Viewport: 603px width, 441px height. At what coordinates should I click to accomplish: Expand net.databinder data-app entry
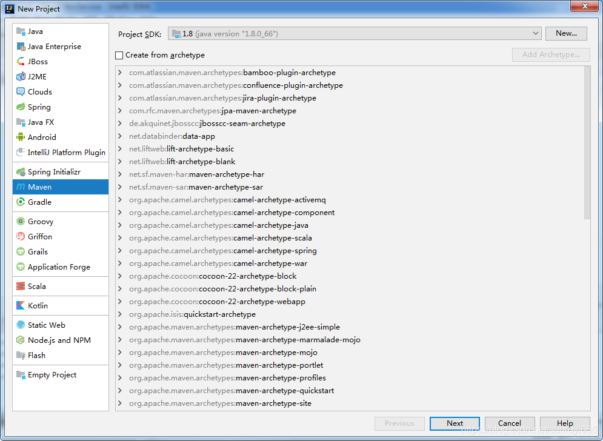[x=120, y=136]
